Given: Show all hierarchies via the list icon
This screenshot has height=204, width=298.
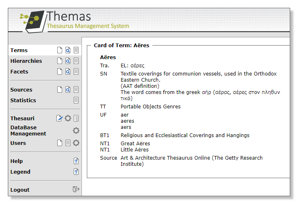Looking at the screenshot, I should click(x=76, y=61).
